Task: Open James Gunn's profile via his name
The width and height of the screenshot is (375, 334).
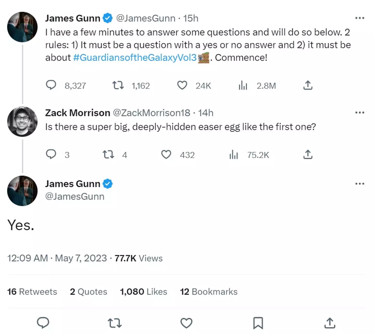Action: [72, 18]
